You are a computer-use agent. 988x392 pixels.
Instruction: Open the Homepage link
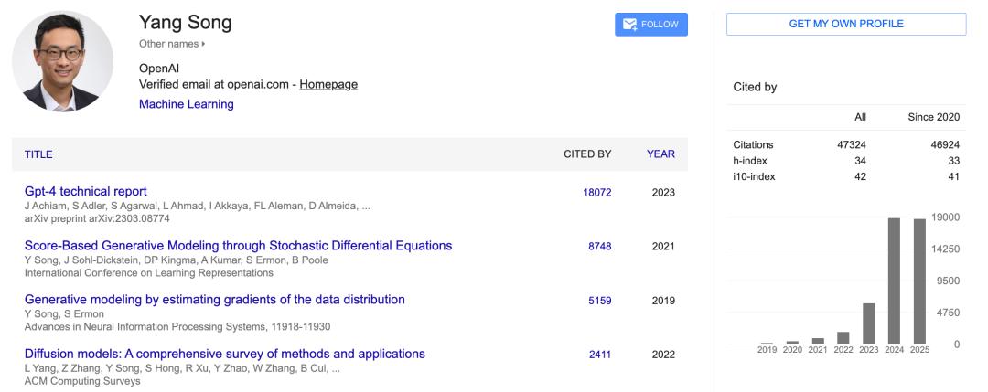(328, 84)
